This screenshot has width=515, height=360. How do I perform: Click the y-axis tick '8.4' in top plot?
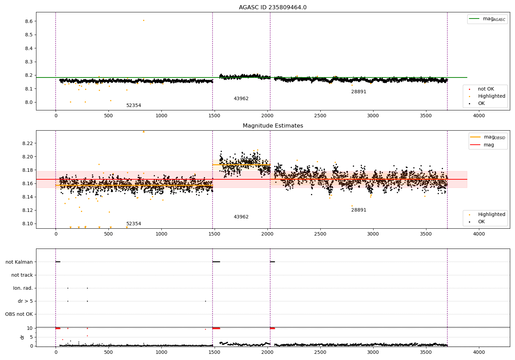pos(29,48)
